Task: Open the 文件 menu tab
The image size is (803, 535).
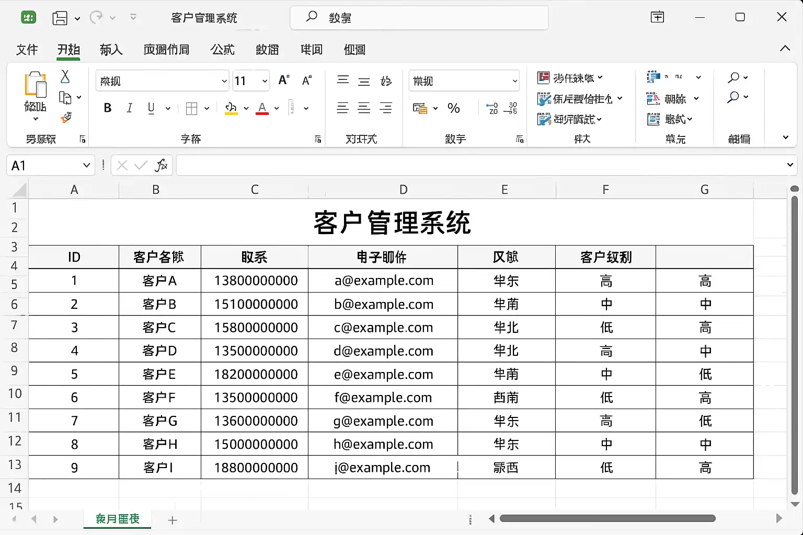Action: (x=27, y=50)
